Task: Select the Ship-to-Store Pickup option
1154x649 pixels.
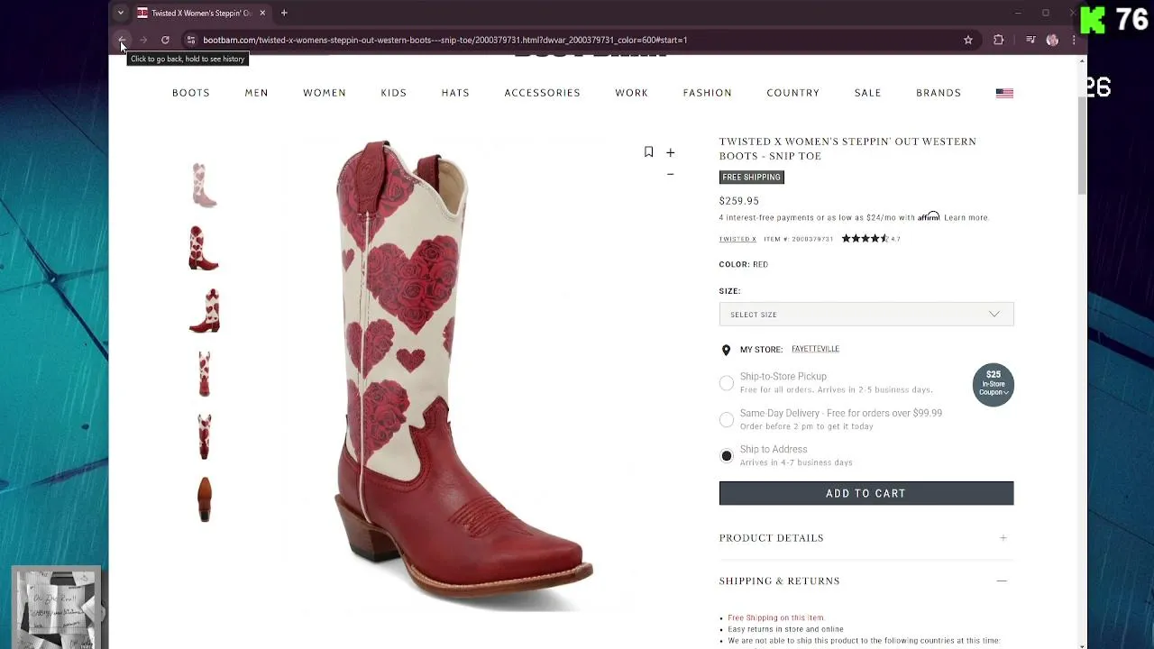Action: coord(727,383)
